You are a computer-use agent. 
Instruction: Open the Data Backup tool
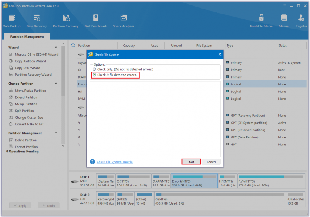pyautogui.click(x=12, y=21)
